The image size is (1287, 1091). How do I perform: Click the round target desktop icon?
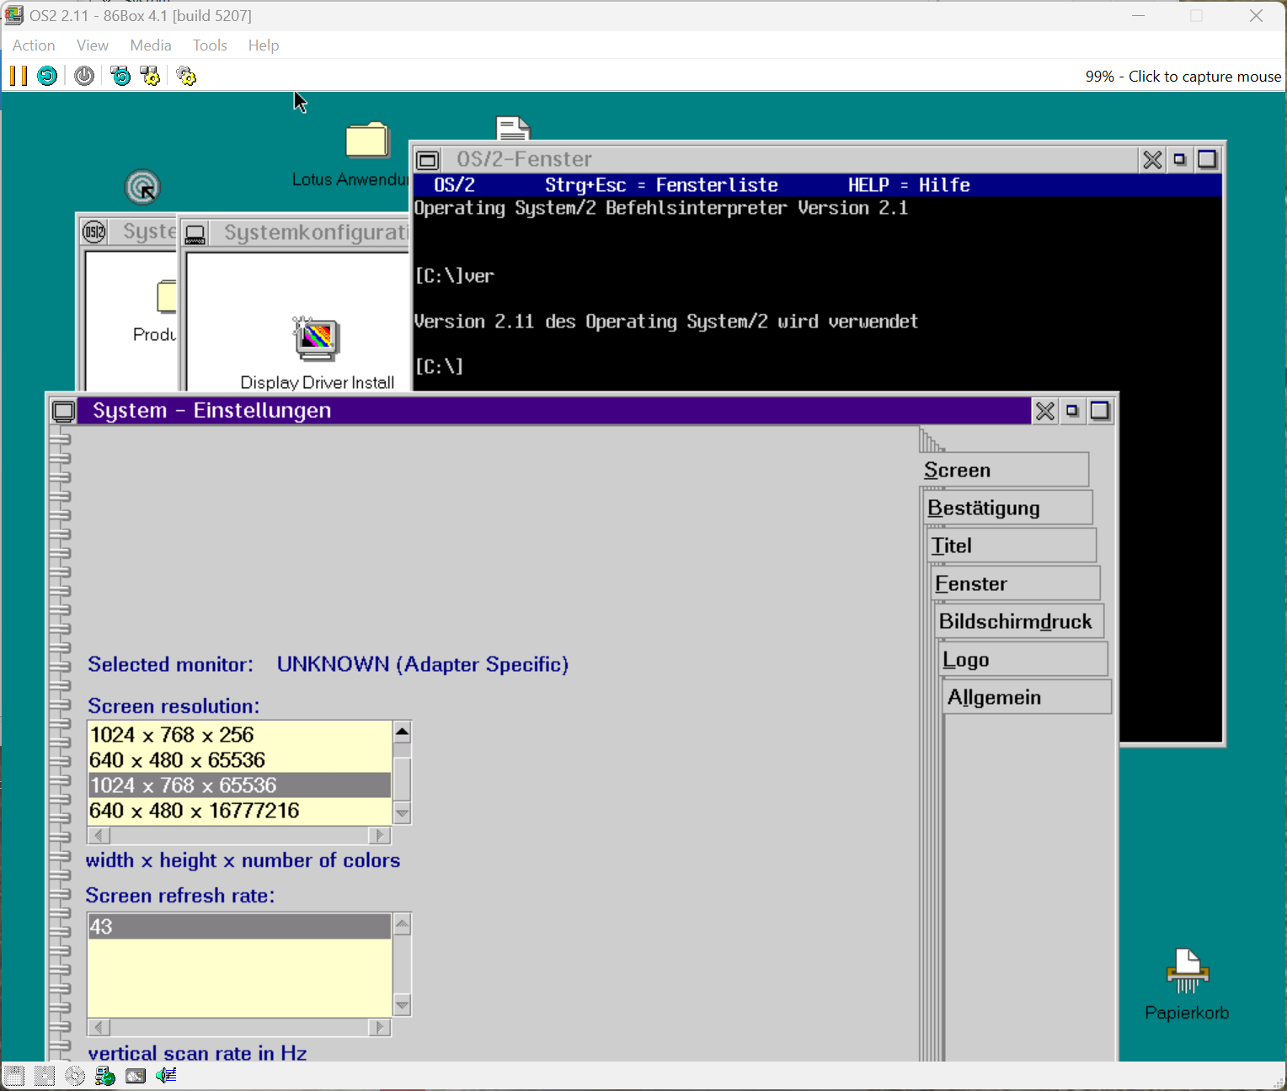143,187
